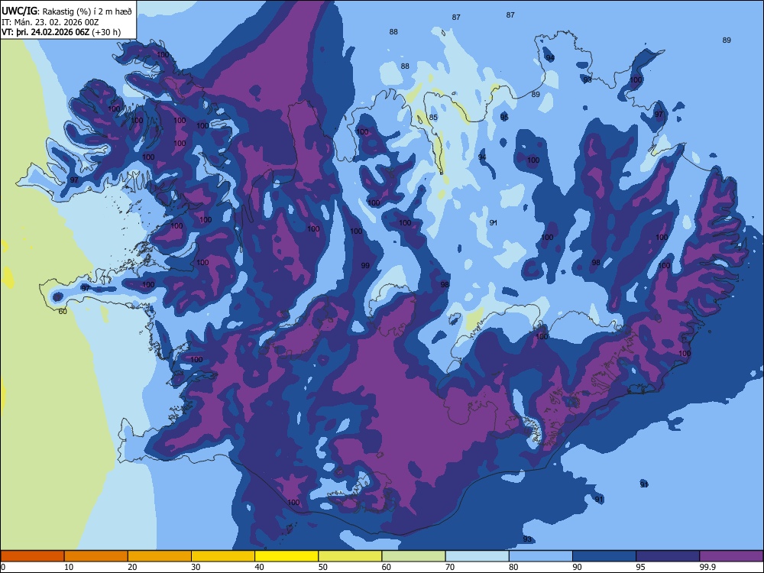Select the 20–30 amber legend swatch
Viewport: 764px width, 573px height.
coord(160,556)
